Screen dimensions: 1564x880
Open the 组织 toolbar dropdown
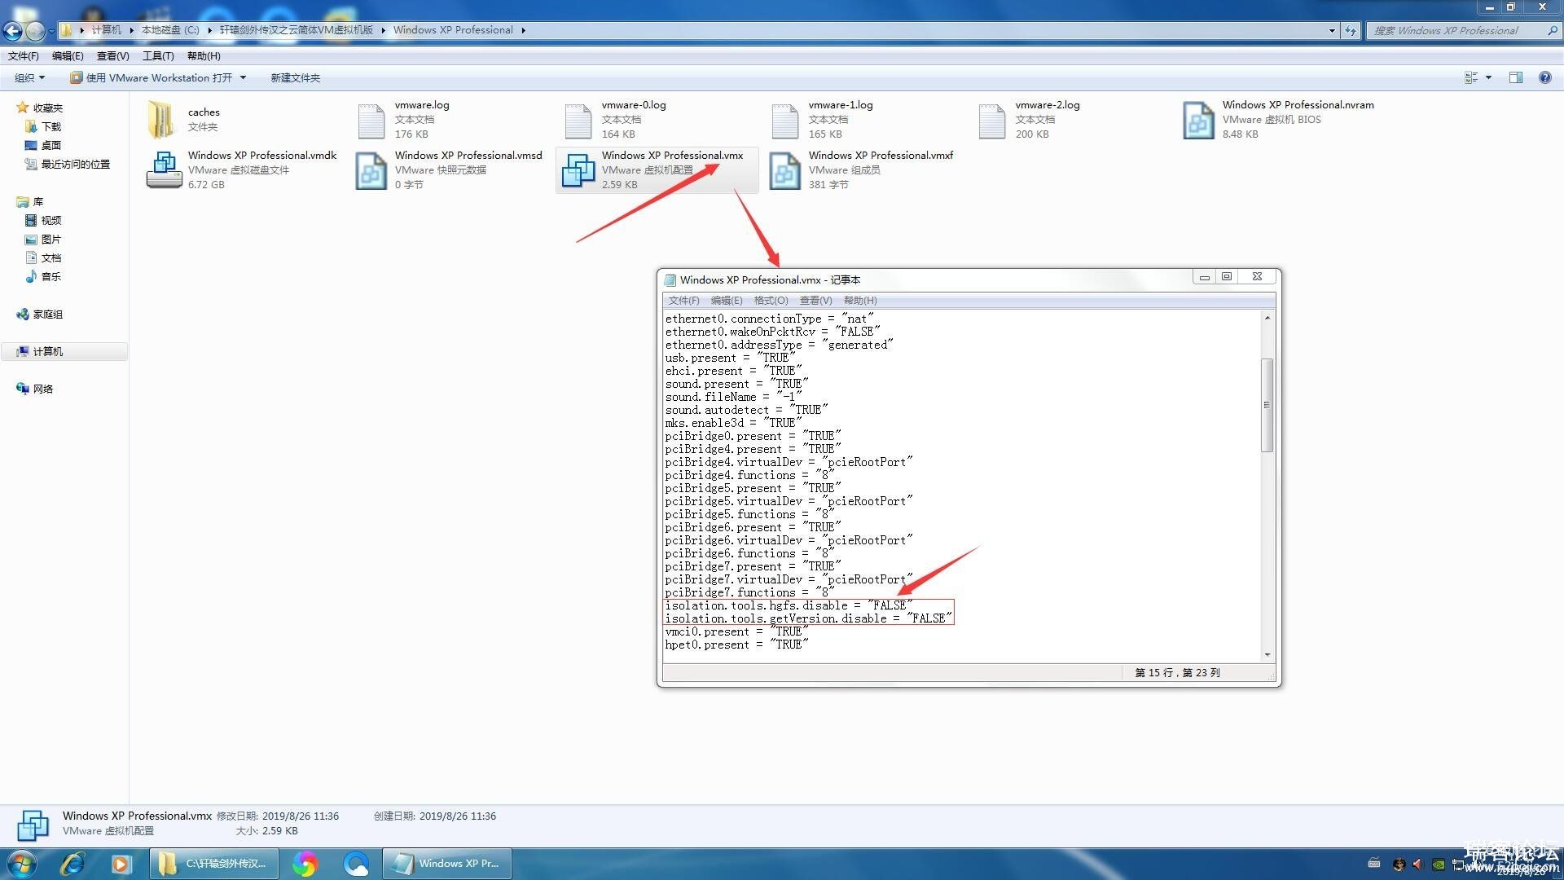point(30,78)
